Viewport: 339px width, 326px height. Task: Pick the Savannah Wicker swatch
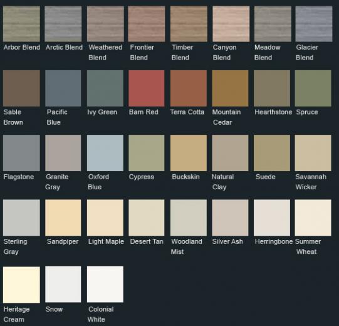pyautogui.click(x=313, y=153)
